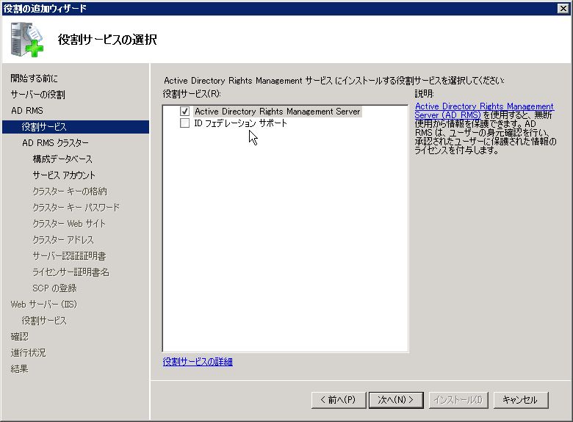This screenshot has height=422, width=573.
Task: Select 確認 step in the sidebar
Action: point(19,336)
